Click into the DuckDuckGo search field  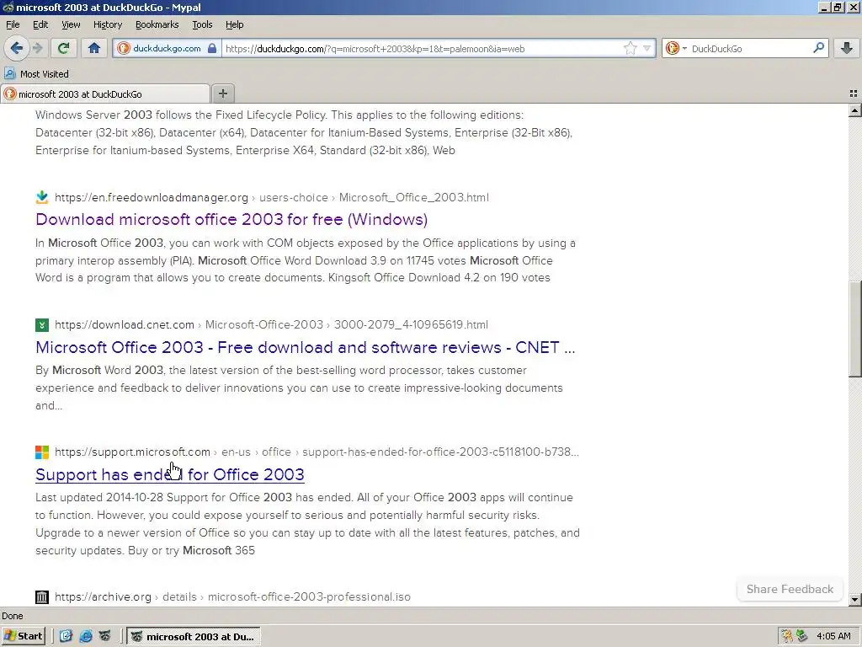(750, 48)
